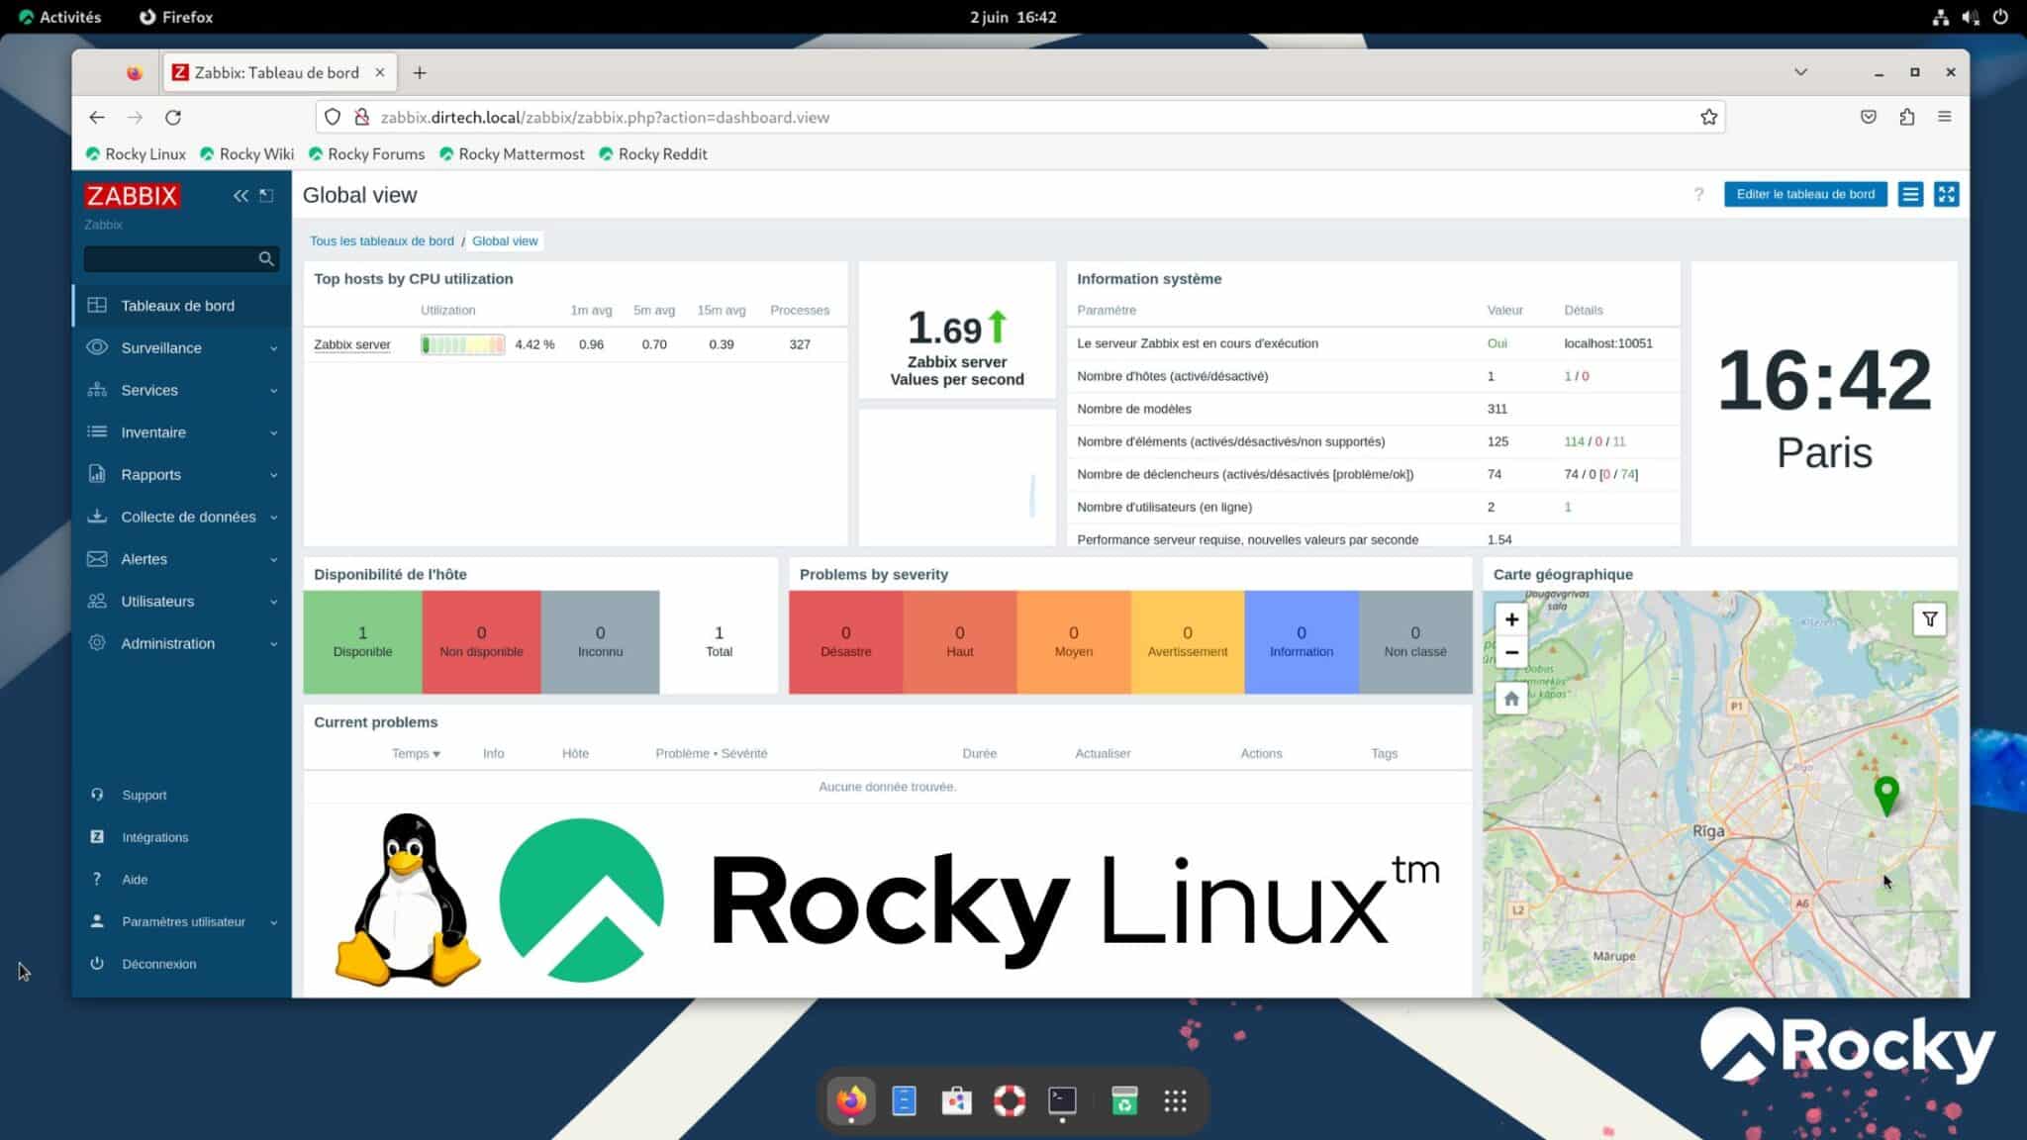Click the Editer le tableau de bord button

(1805, 194)
